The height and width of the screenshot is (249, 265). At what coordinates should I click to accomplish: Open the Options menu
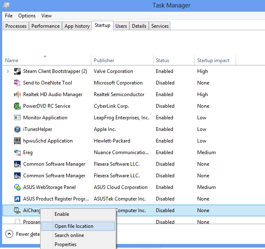27,16
